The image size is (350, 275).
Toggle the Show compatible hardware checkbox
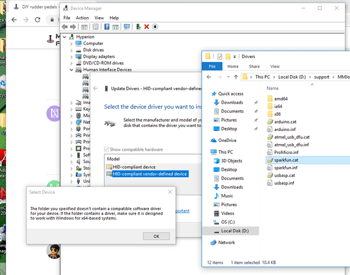coord(107,149)
